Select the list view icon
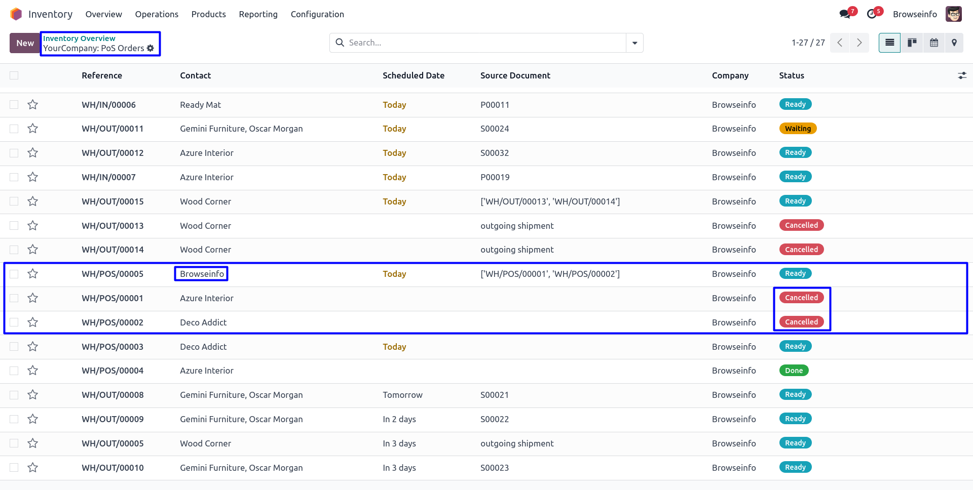 pyautogui.click(x=889, y=43)
